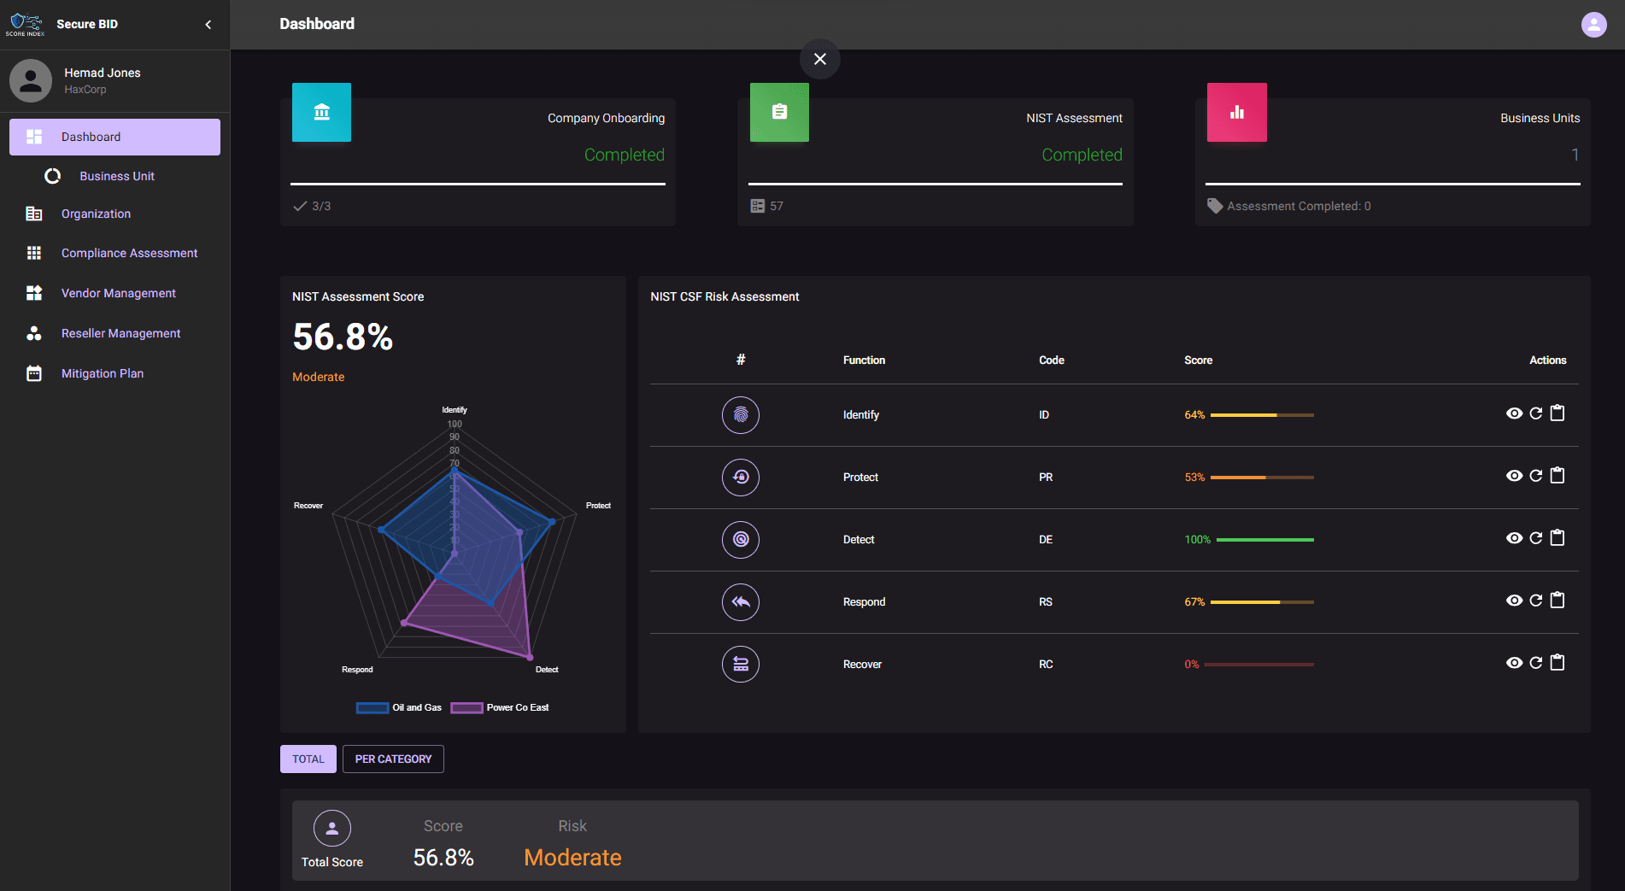Open the clipboard action for Recover
The width and height of the screenshot is (1625, 891).
tap(1558, 663)
